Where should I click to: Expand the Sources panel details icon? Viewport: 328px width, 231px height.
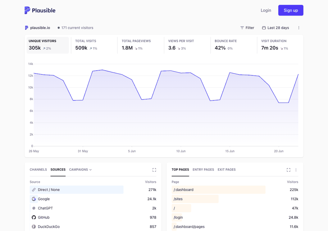tap(154, 170)
